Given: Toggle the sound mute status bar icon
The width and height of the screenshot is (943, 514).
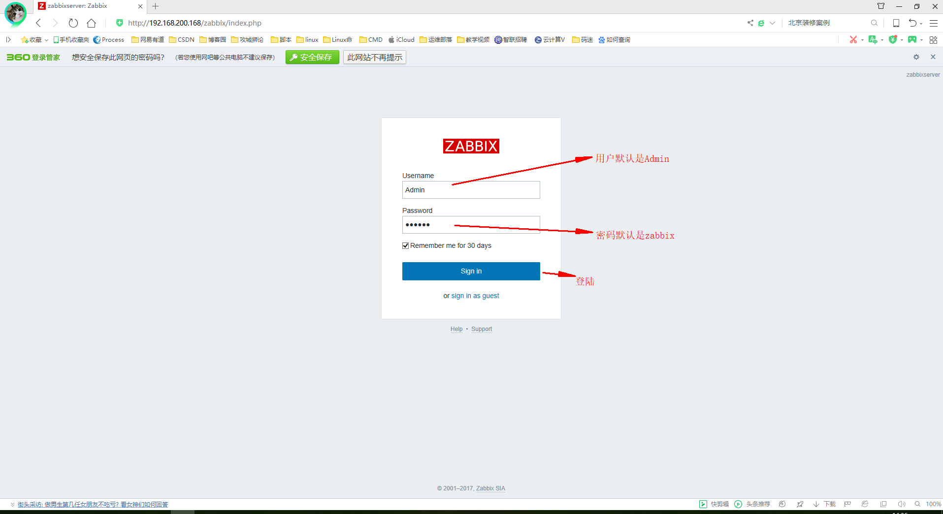Looking at the screenshot, I should tap(901, 504).
